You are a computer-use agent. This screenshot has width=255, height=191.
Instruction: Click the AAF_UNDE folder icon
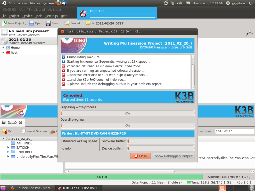tap(13, 143)
